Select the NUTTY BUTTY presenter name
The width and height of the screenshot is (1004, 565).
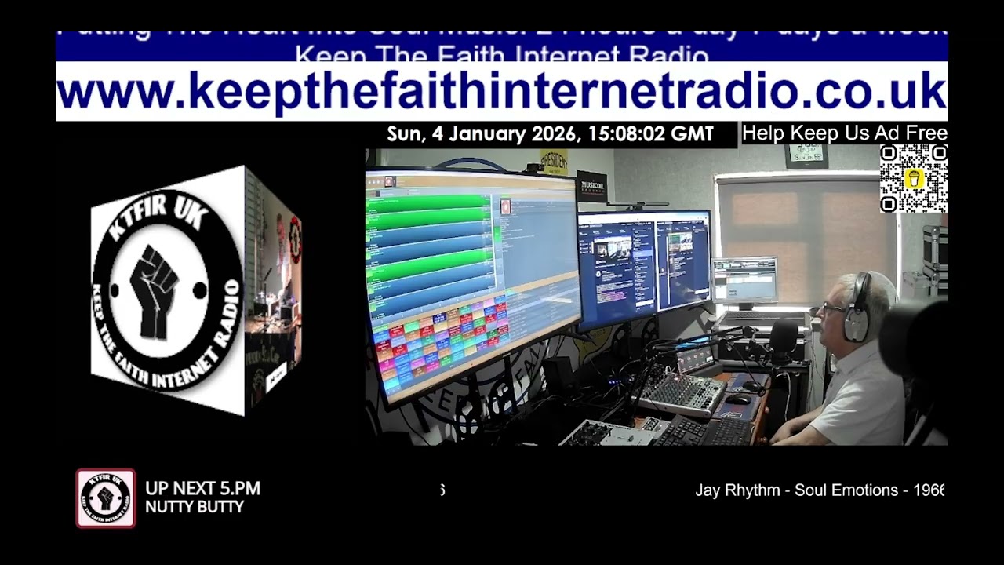point(195,507)
